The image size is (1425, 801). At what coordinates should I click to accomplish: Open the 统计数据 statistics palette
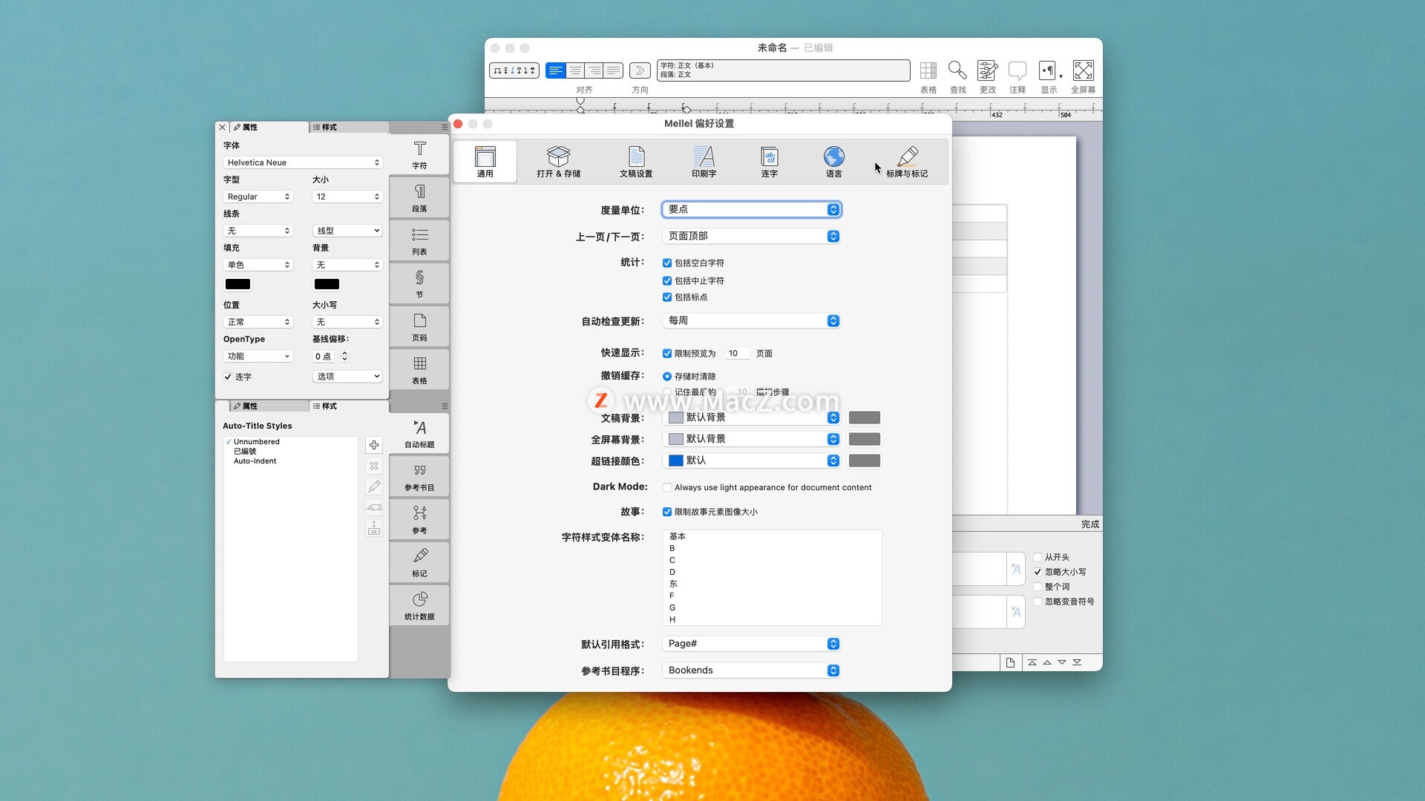419,606
